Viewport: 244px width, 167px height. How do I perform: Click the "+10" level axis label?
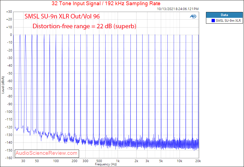pyautogui.click(x=9, y=27)
